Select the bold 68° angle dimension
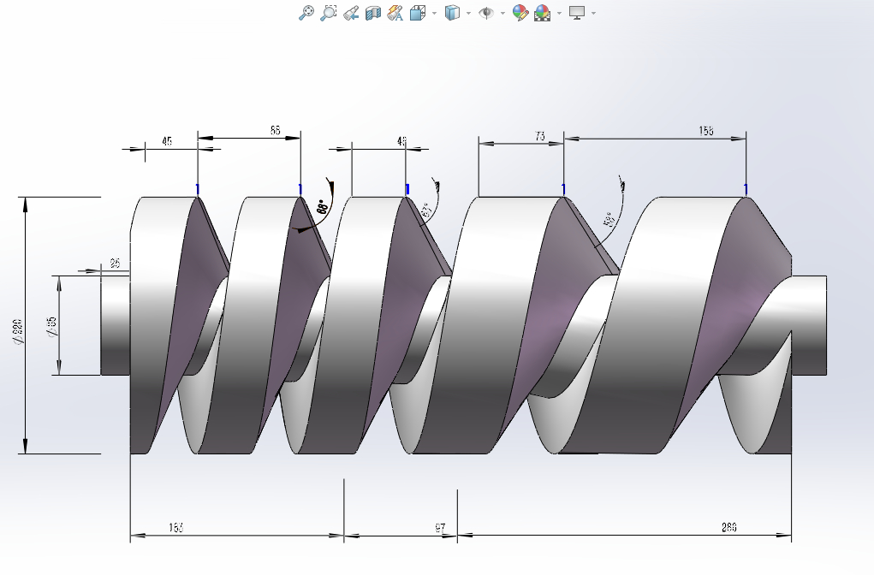The width and height of the screenshot is (874, 575). (322, 207)
